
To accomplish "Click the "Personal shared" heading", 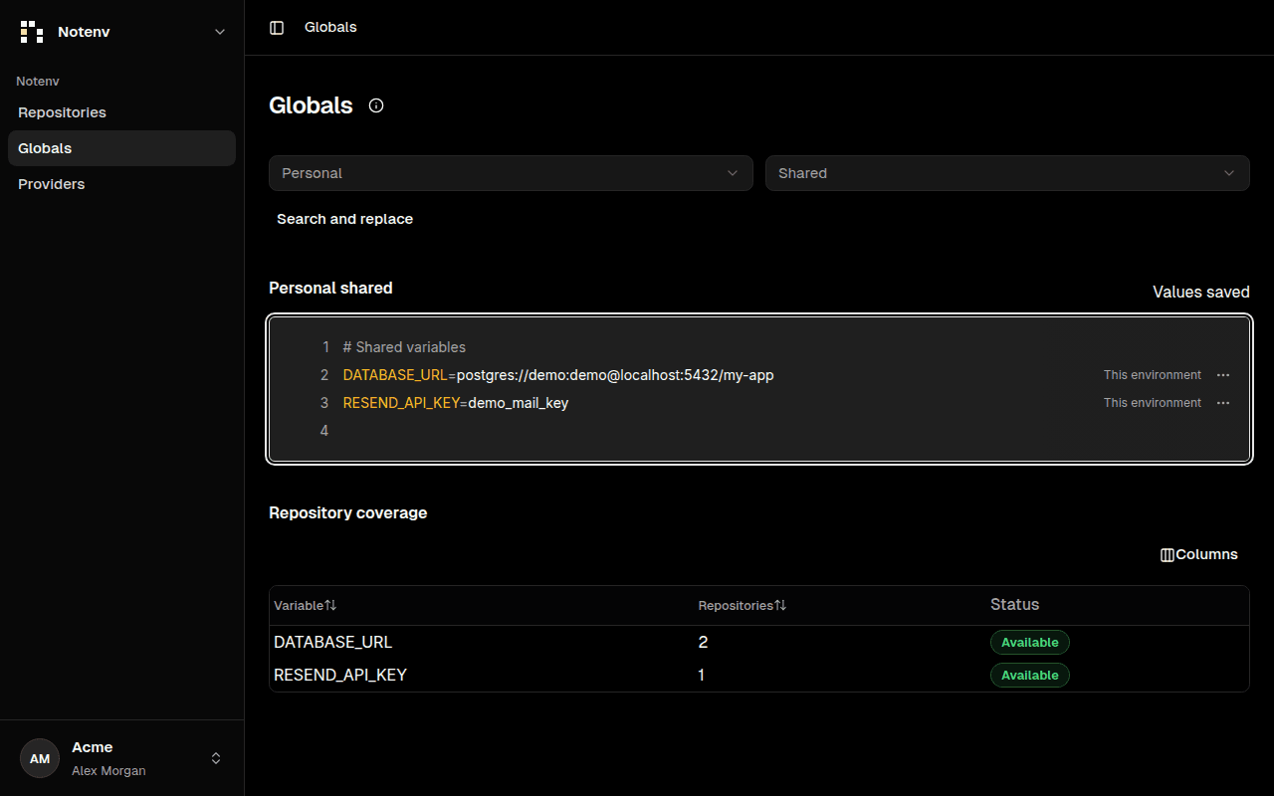I will coord(330,288).
